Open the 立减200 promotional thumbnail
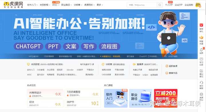This screenshot has width=206, height=112. click(x=166, y=98)
